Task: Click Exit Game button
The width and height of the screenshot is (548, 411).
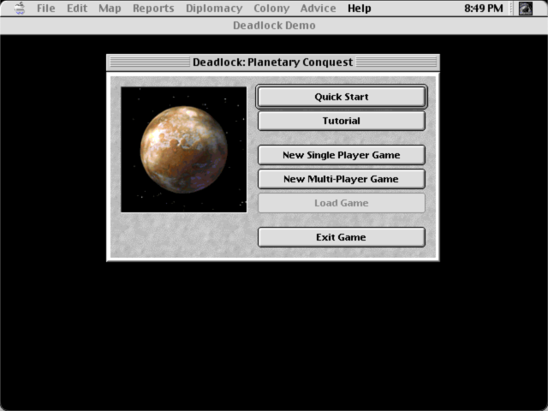Action: [x=342, y=237]
